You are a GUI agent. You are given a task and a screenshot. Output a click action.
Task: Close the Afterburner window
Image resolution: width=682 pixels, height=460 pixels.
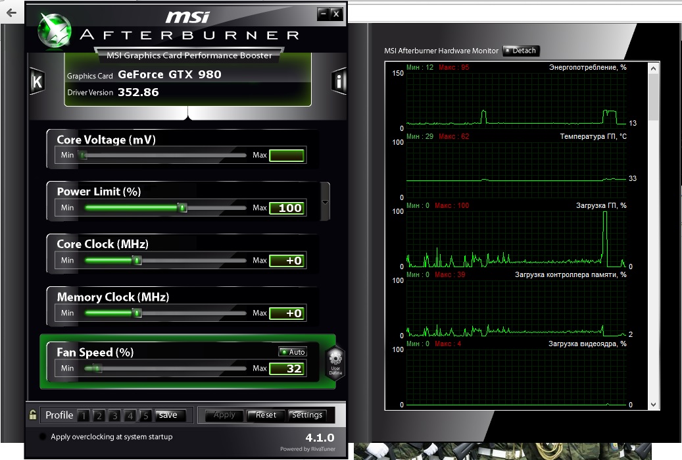pos(336,14)
